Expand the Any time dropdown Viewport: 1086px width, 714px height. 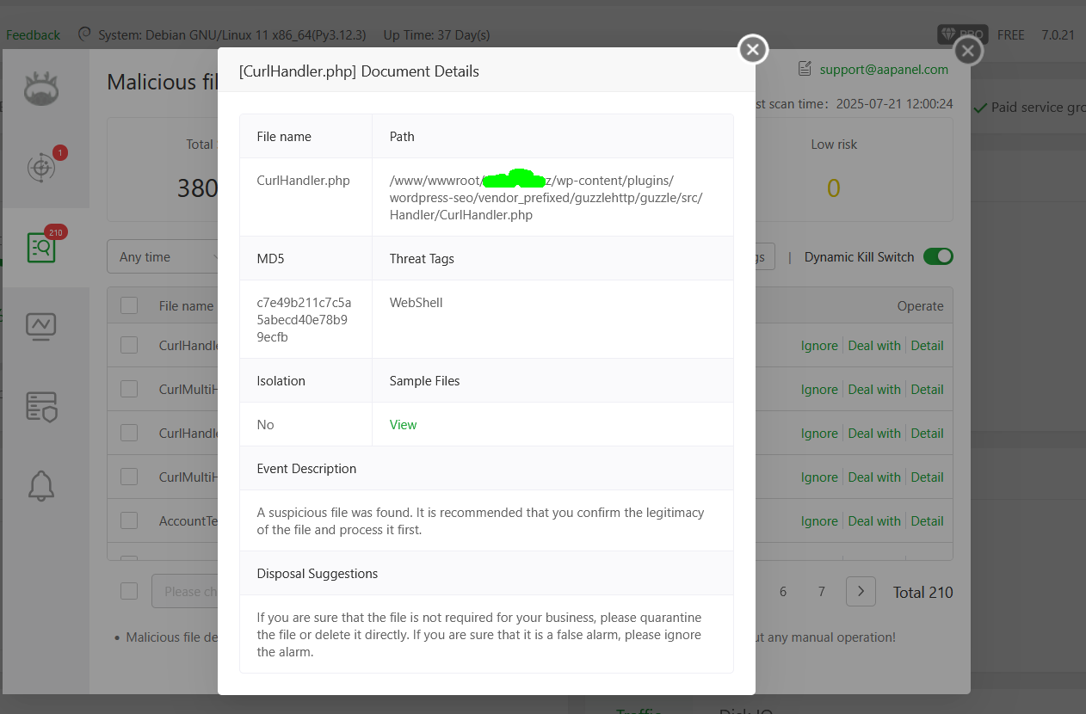164,256
